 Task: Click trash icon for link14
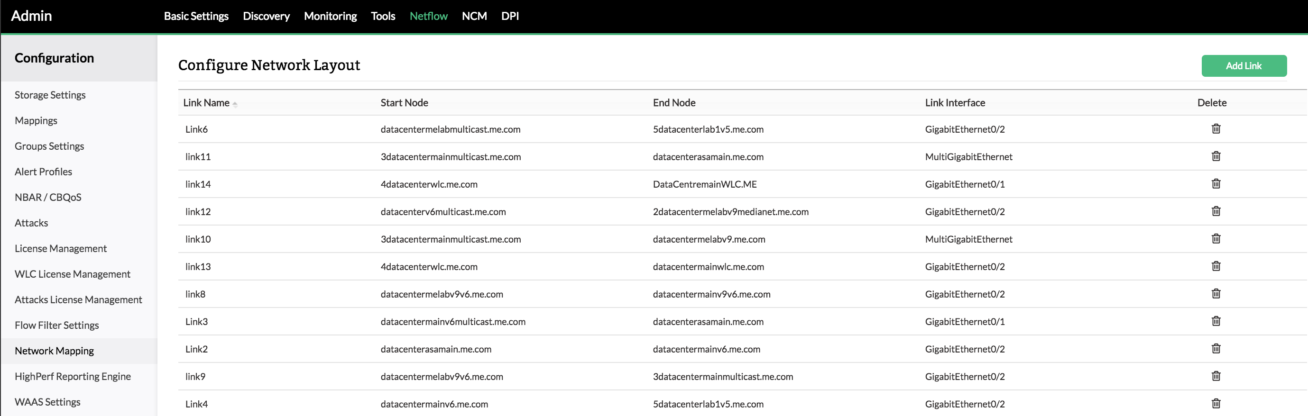point(1216,184)
